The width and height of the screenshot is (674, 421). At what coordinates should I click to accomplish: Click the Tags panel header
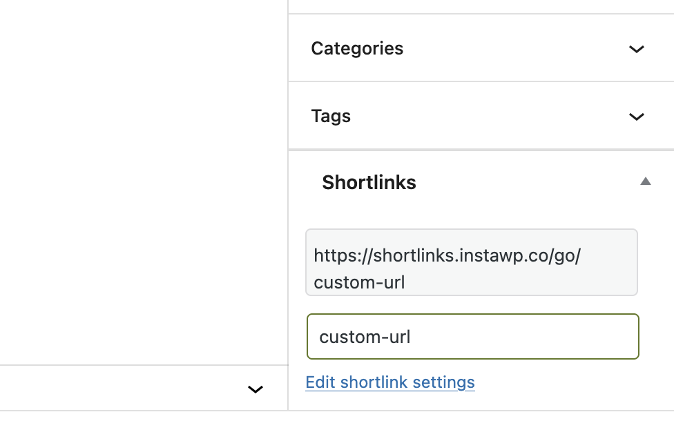pyautogui.click(x=331, y=116)
